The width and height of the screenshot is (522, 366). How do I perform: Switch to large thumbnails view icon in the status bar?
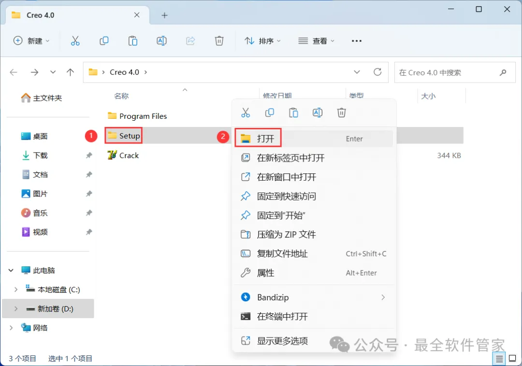(x=512, y=358)
